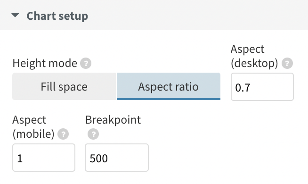Collapse the Chart setup section triangle

point(15,15)
